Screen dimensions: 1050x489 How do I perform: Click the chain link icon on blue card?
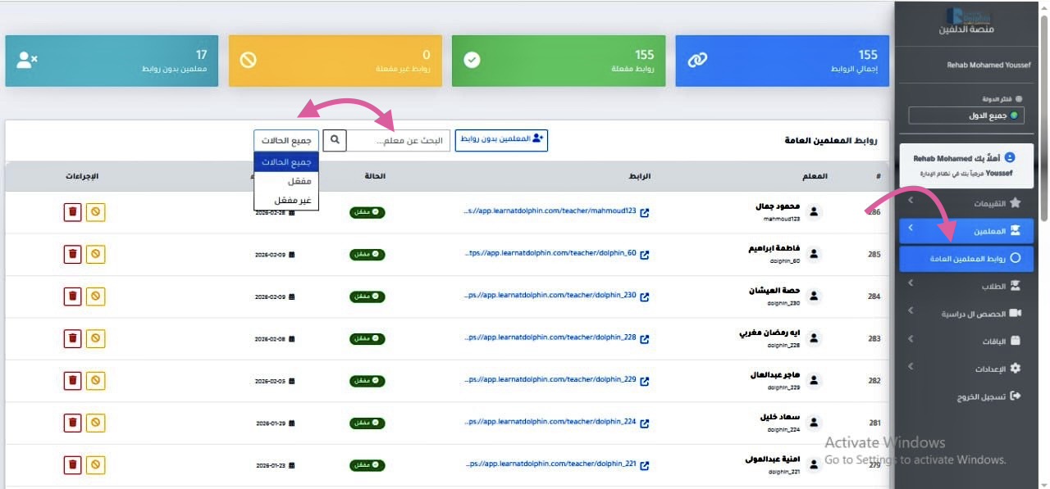pyautogui.click(x=697, y=60)
